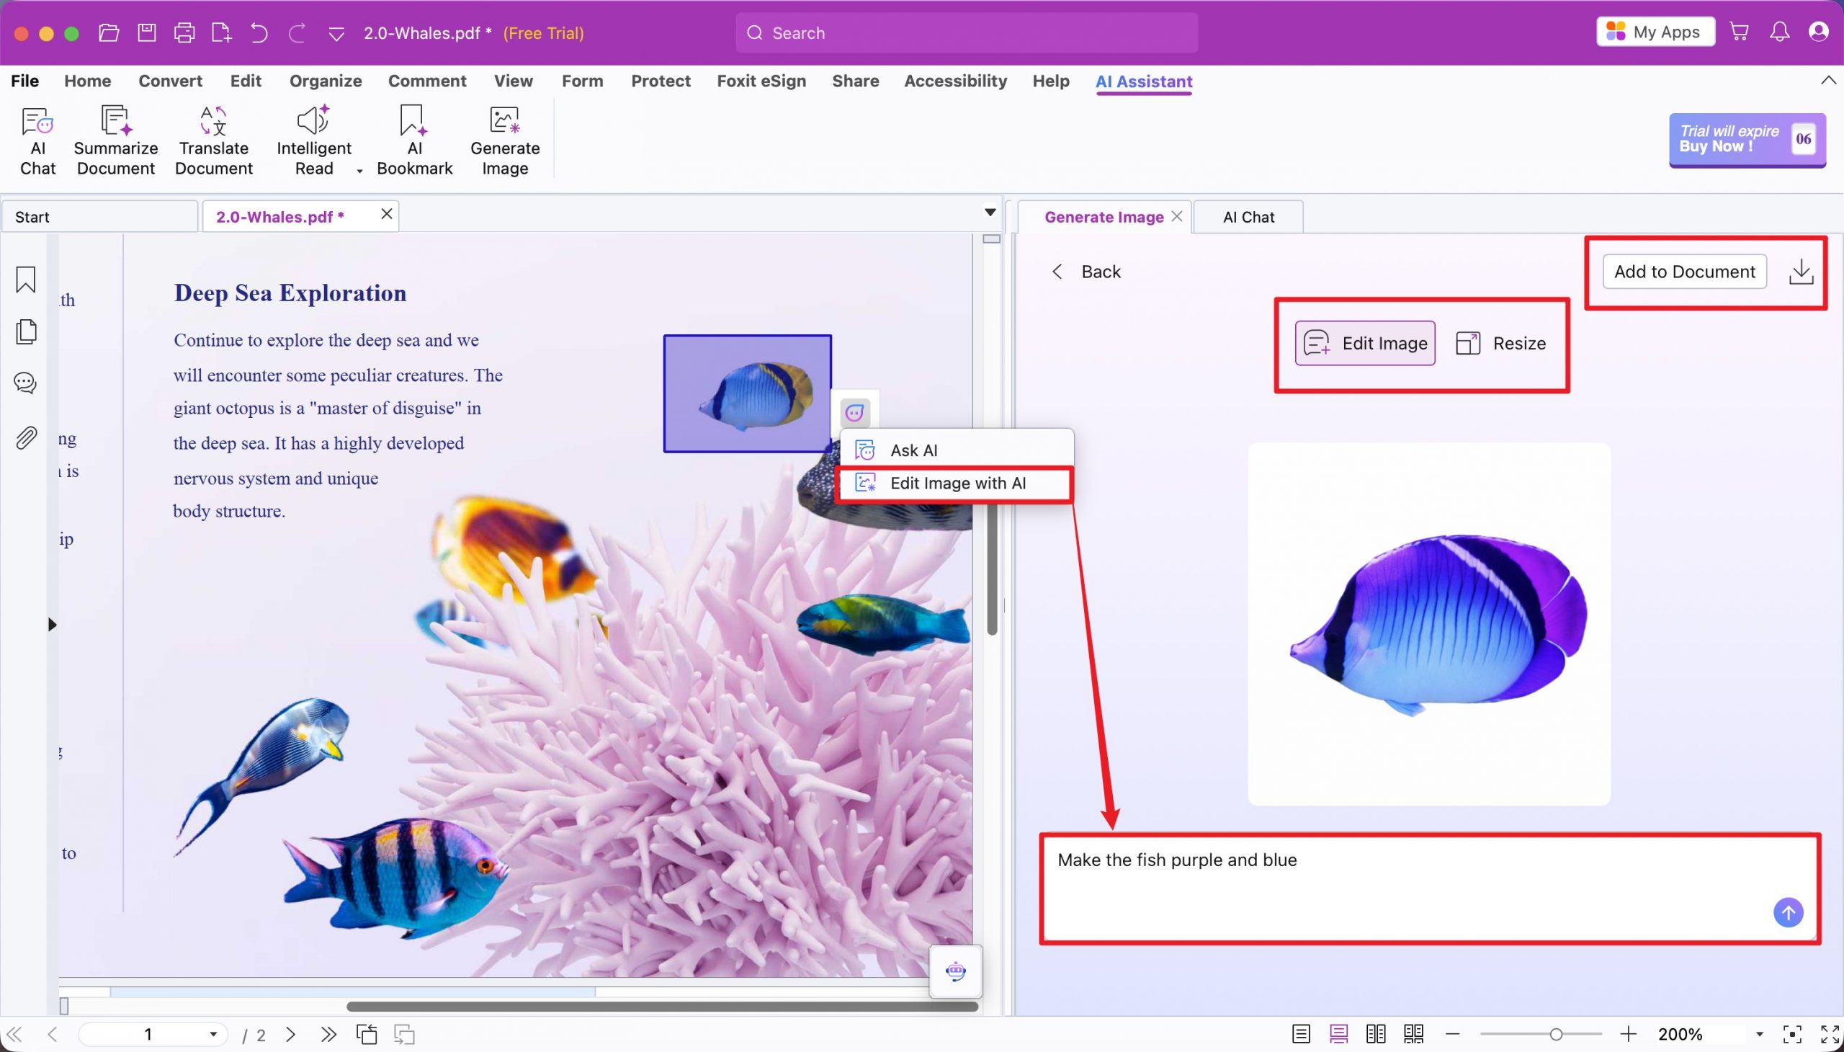The height and width of the screenshot is (1052, 1844).
Task: Start Intelligent Read
Action: coord(313,141)
